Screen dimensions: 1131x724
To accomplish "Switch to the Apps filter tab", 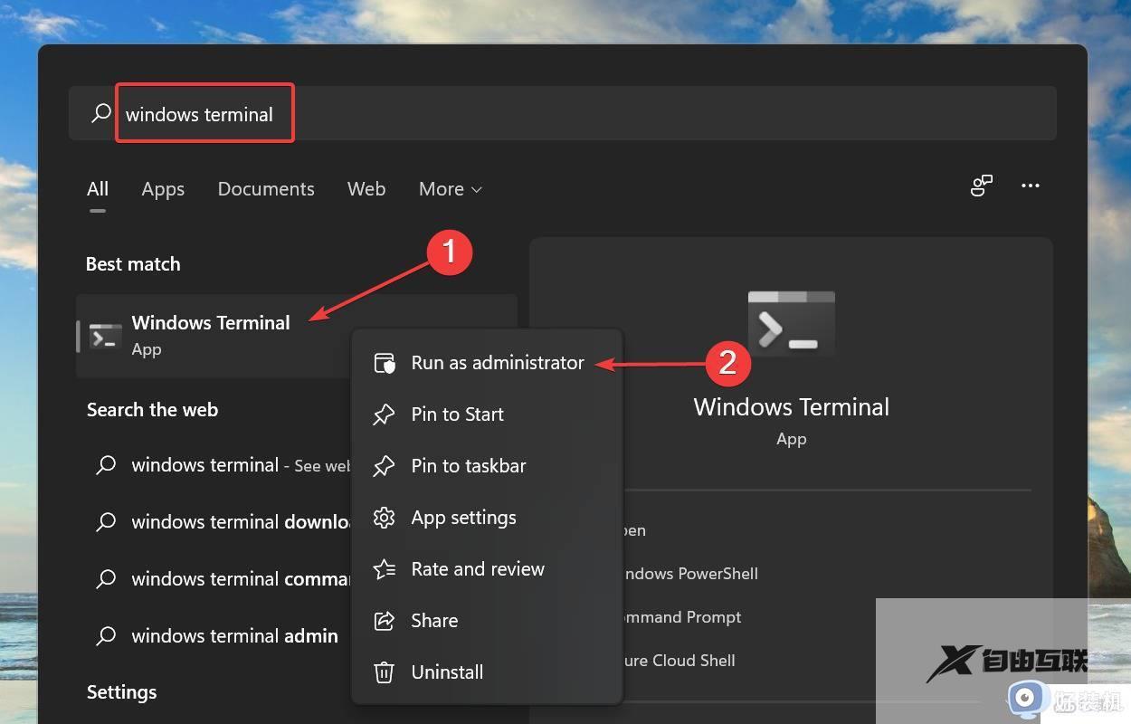I will click(163, 188).
